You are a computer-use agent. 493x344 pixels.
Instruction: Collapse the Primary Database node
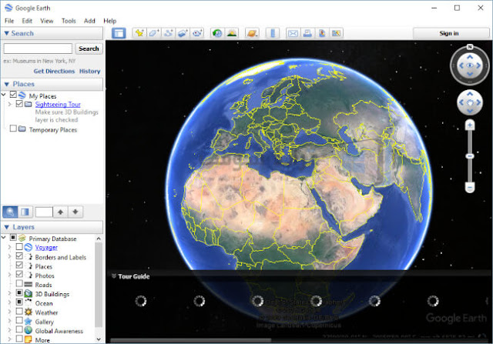click(x=4, y=238)
